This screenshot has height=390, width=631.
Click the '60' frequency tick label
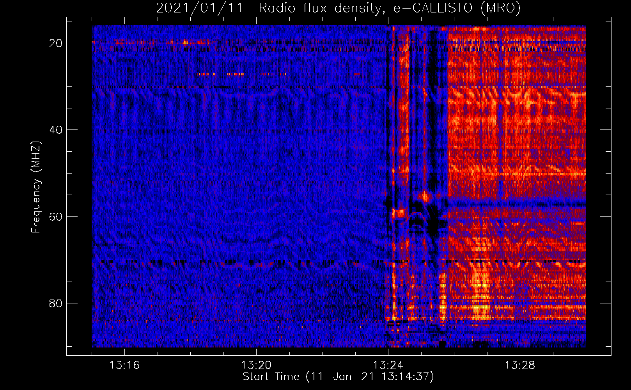(x=56, y=216)
